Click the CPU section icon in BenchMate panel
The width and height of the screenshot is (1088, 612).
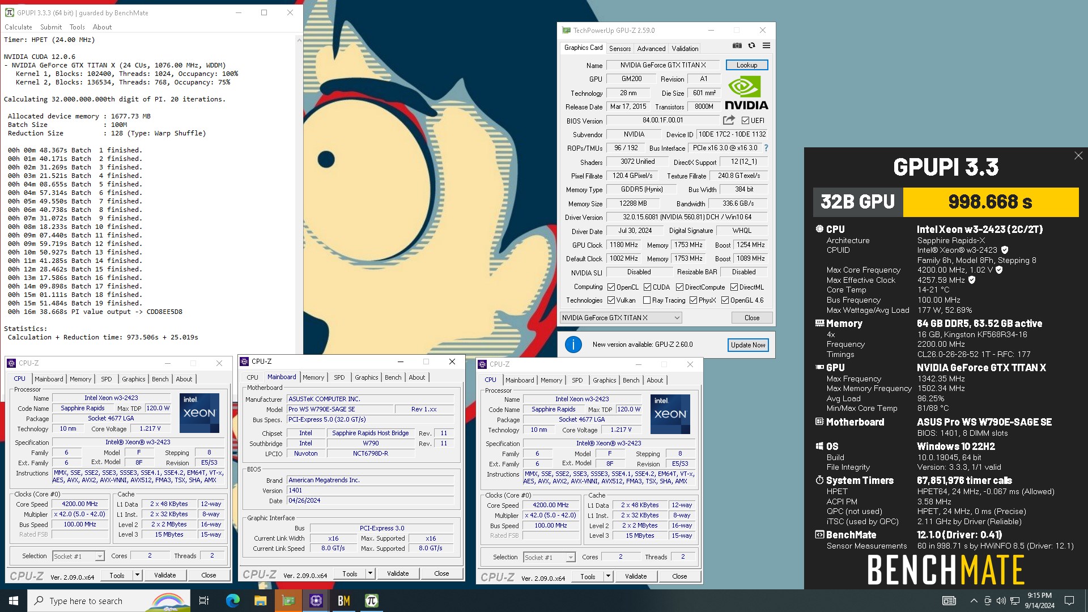click(819, 229)
